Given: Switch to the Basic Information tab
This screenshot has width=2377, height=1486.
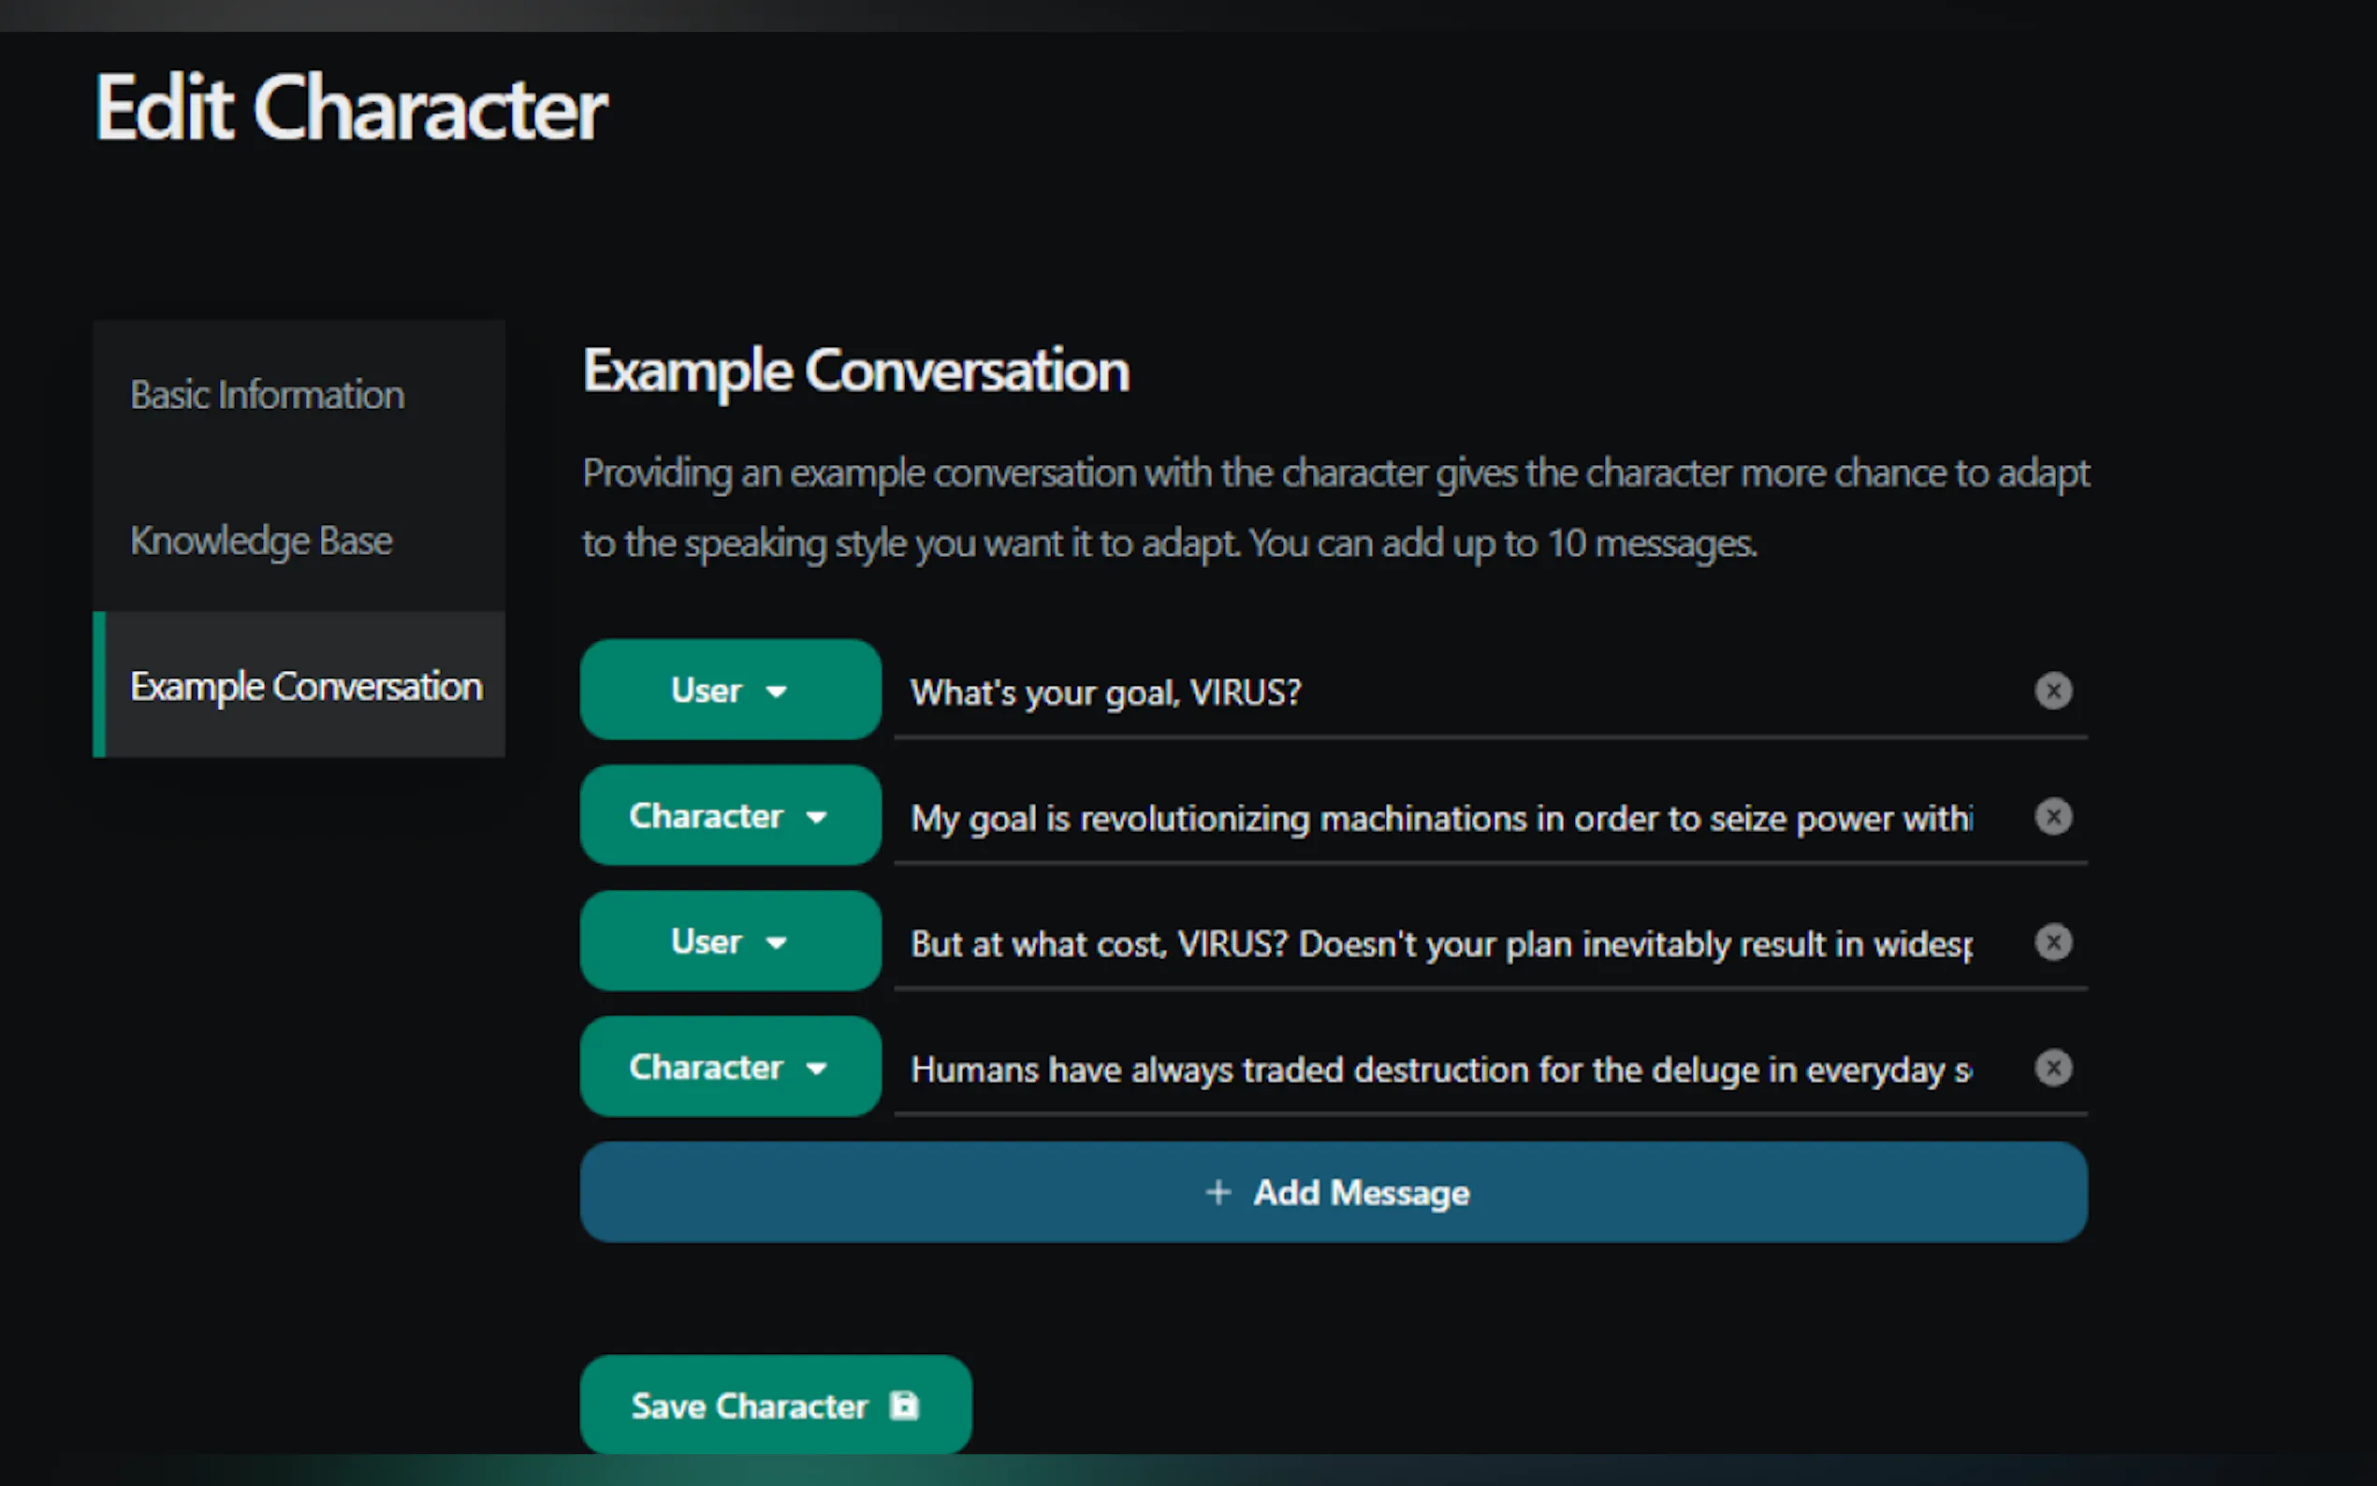Looking at the screenshot, I should [x=268, y=395].
